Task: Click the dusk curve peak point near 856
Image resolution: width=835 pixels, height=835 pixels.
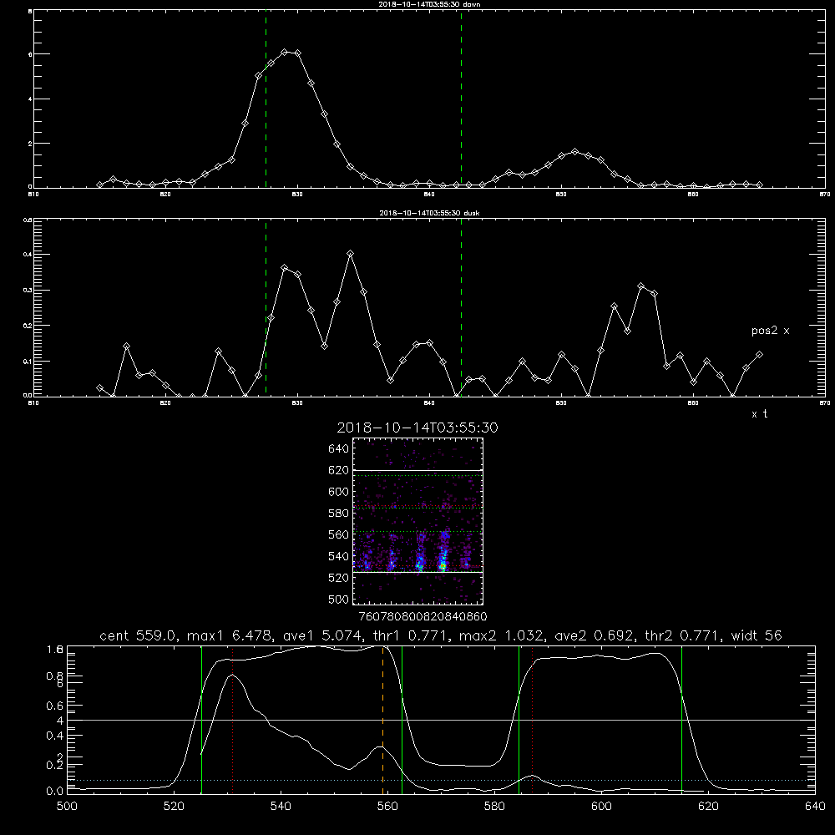Action: tap(640, 286)
